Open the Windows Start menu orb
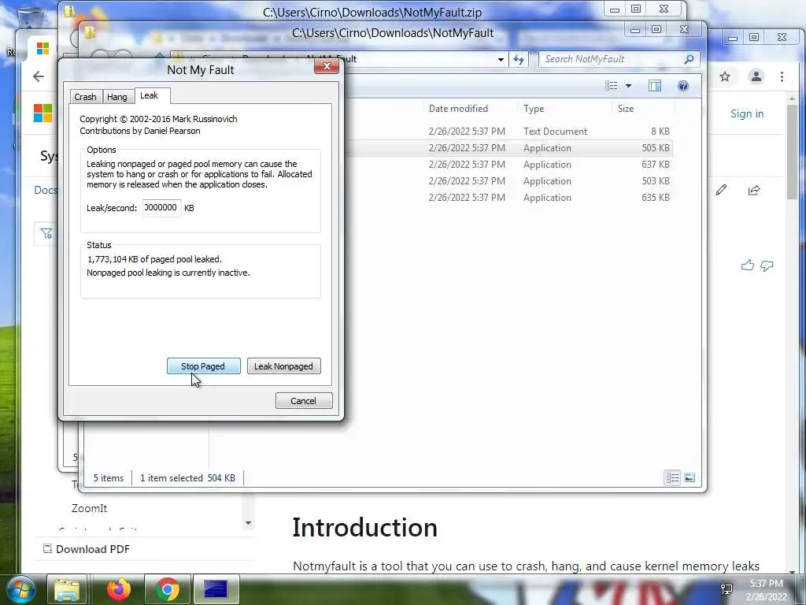 21,589
